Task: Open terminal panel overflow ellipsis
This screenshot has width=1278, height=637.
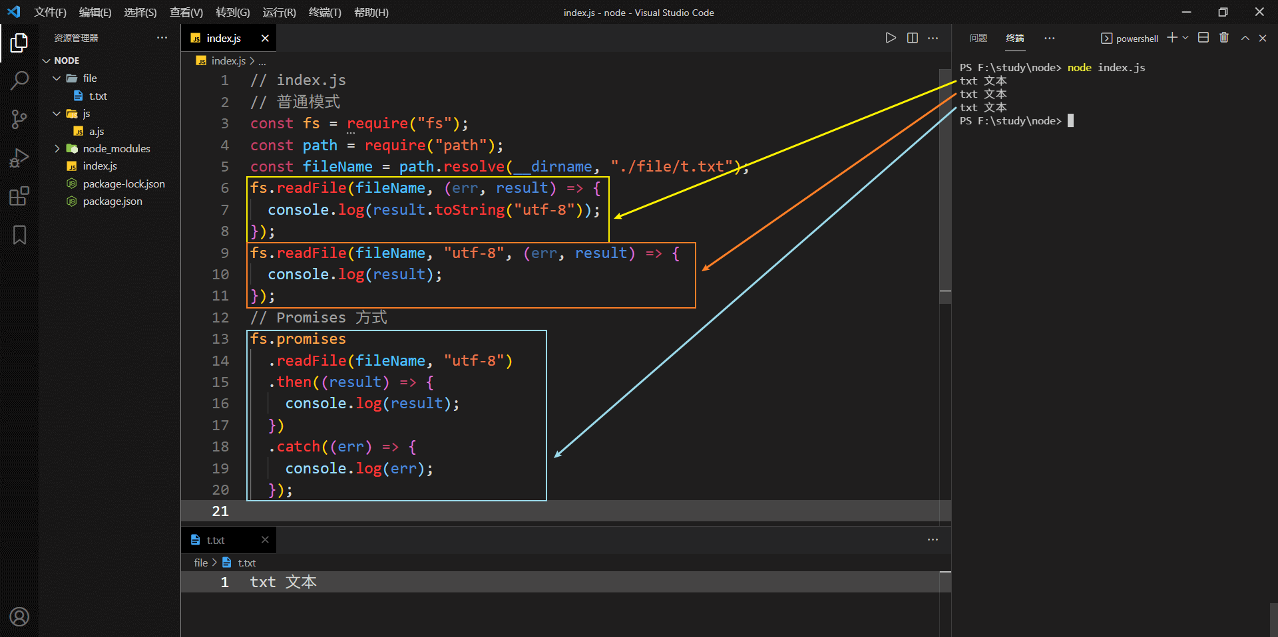Action: click(1050, 38)
